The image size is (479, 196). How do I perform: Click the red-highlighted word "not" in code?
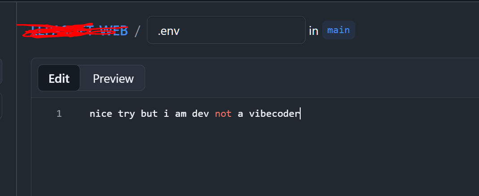[223, 114]
